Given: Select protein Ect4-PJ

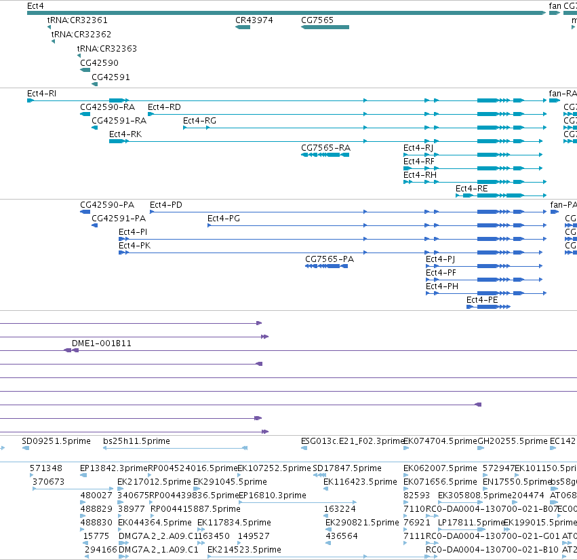Looking at the screenshot, I should tap(484, 266).
